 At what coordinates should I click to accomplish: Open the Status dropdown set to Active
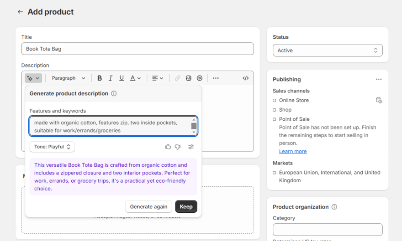click(328, 51)
